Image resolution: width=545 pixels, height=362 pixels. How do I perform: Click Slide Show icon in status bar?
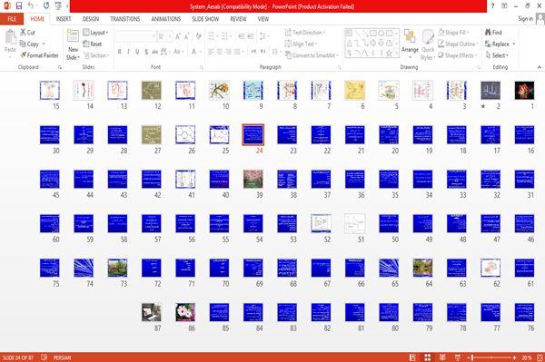click(x=458, y=357)
